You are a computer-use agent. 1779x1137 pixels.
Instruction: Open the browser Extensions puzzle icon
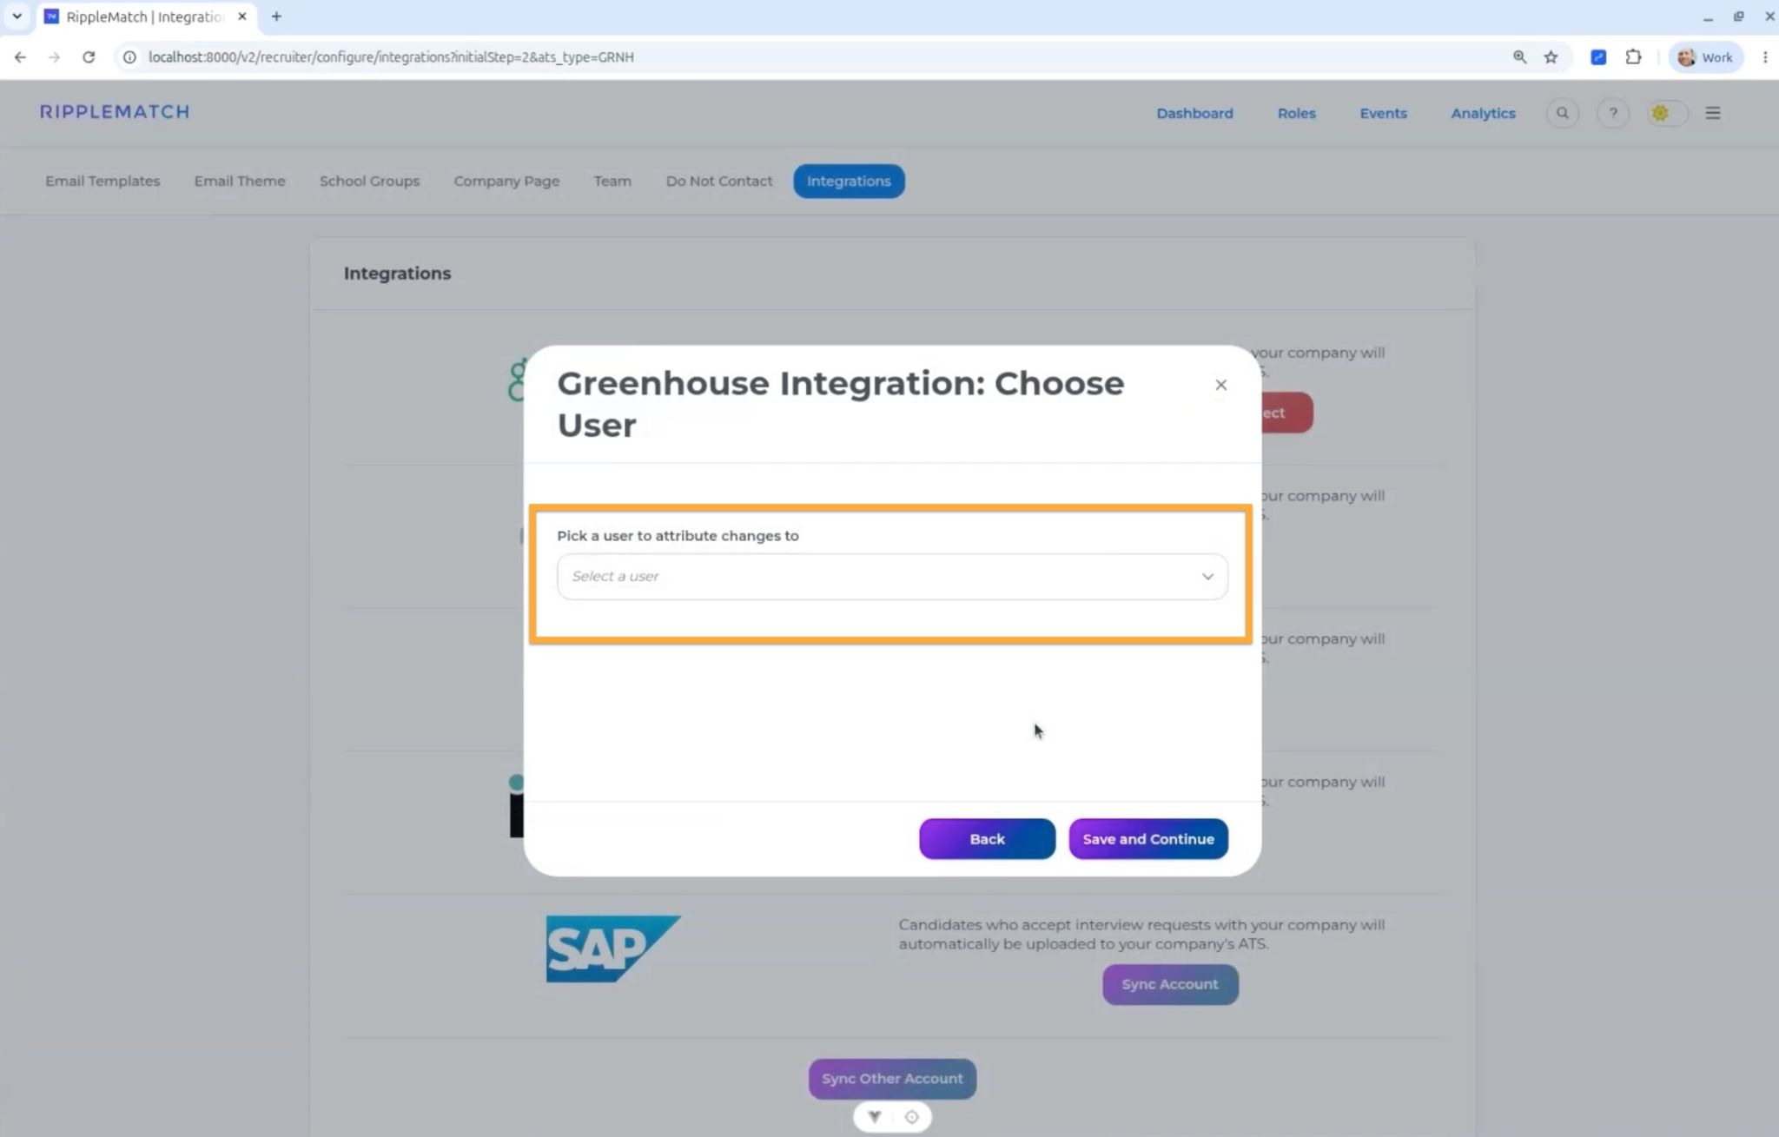(x=1633, y=57)
